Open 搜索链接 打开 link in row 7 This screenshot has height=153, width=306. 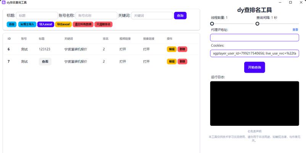click(147, 62)
